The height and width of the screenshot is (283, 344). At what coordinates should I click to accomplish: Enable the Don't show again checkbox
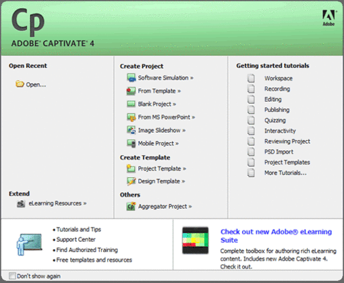[x=12, y=276]
